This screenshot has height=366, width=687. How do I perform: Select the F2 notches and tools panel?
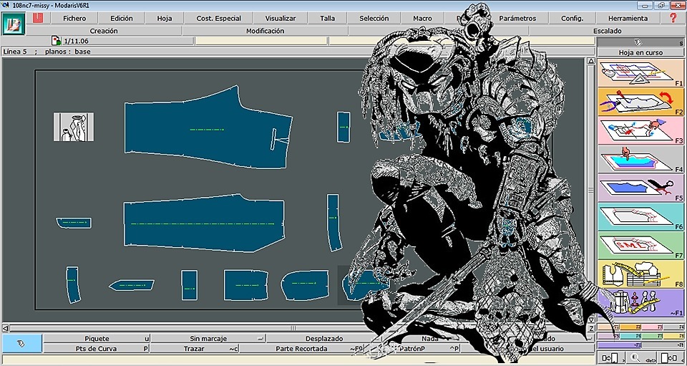coord(640,102)
